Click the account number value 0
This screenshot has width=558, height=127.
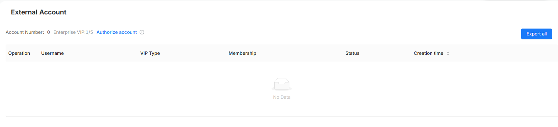(48, 32)
